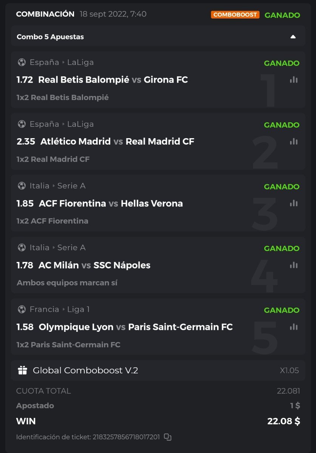Open Real Betis Balompié vs Girona FC match

(x=113, y=80)
